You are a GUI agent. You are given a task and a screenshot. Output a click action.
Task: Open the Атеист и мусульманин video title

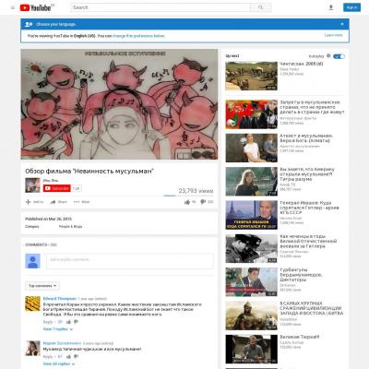pyautogui.click(x=306, y=138)
